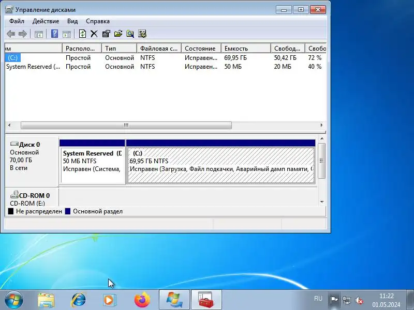
Task: Click the magnifier search toolbar icon
Action: coord(130,34)
